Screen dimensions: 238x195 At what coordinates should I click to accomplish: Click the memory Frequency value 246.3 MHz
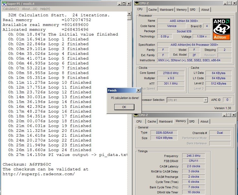(x=193, y=156)
